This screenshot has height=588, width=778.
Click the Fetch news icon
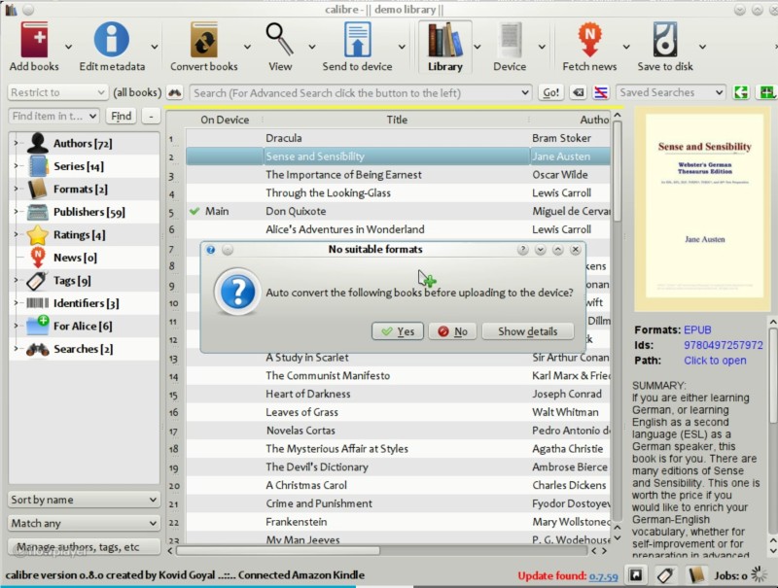[x=589, y=39]
